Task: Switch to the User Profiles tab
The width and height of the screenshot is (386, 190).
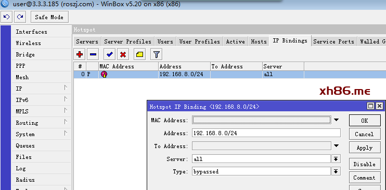Action: 199,41
